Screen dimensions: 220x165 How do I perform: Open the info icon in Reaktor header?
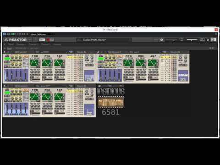tap(161, 40)
